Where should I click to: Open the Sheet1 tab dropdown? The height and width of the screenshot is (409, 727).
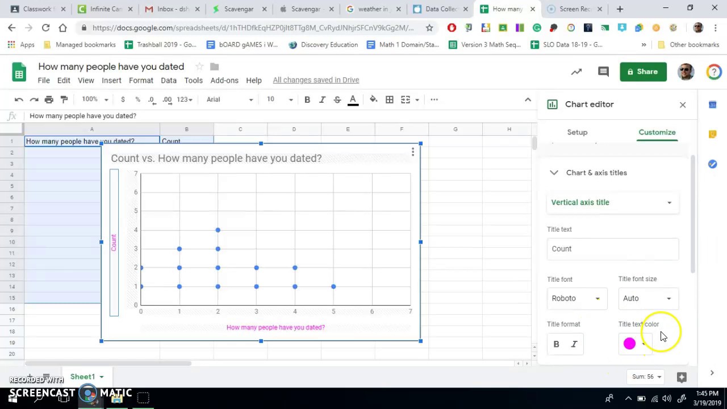pyautogui.click(x=101, y=377)
